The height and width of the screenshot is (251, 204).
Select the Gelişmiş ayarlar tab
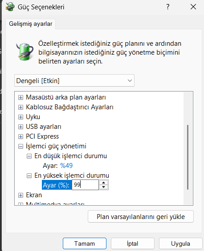coord(30,24)
